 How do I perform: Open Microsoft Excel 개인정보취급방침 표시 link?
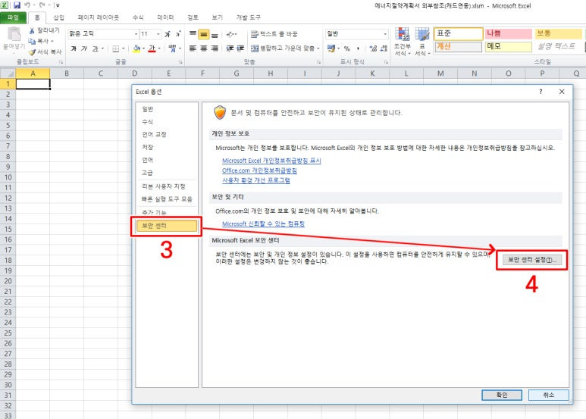pyautogui.click(x=271, y=161)
